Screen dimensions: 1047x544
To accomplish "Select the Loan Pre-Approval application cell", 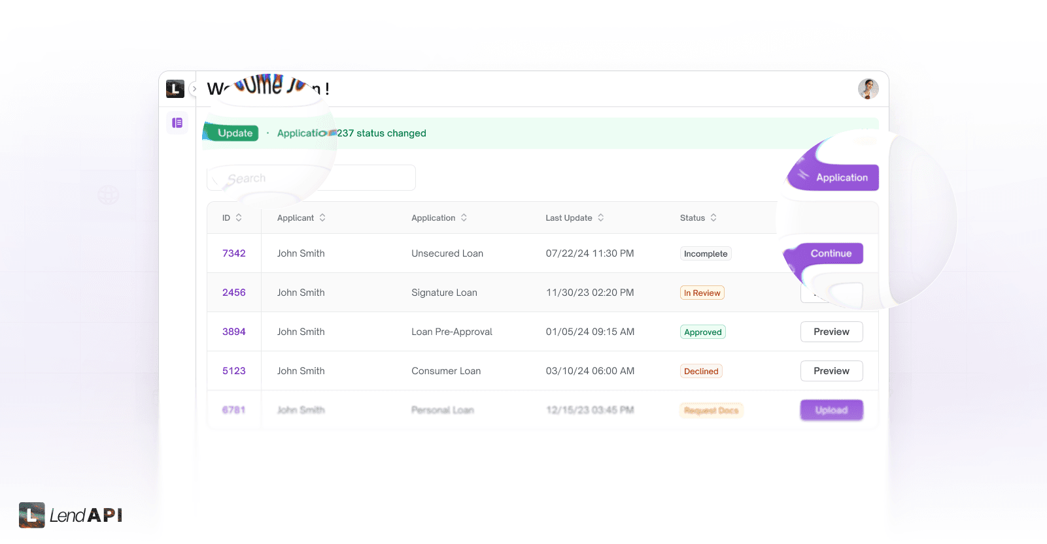I will [x=452, y=332].
